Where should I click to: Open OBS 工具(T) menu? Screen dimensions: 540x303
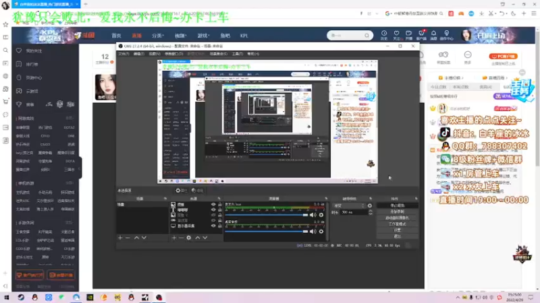click(x=238, y=54)
